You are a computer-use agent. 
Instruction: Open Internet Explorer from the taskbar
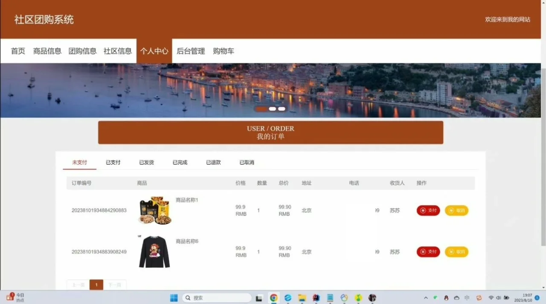point(288,298)
